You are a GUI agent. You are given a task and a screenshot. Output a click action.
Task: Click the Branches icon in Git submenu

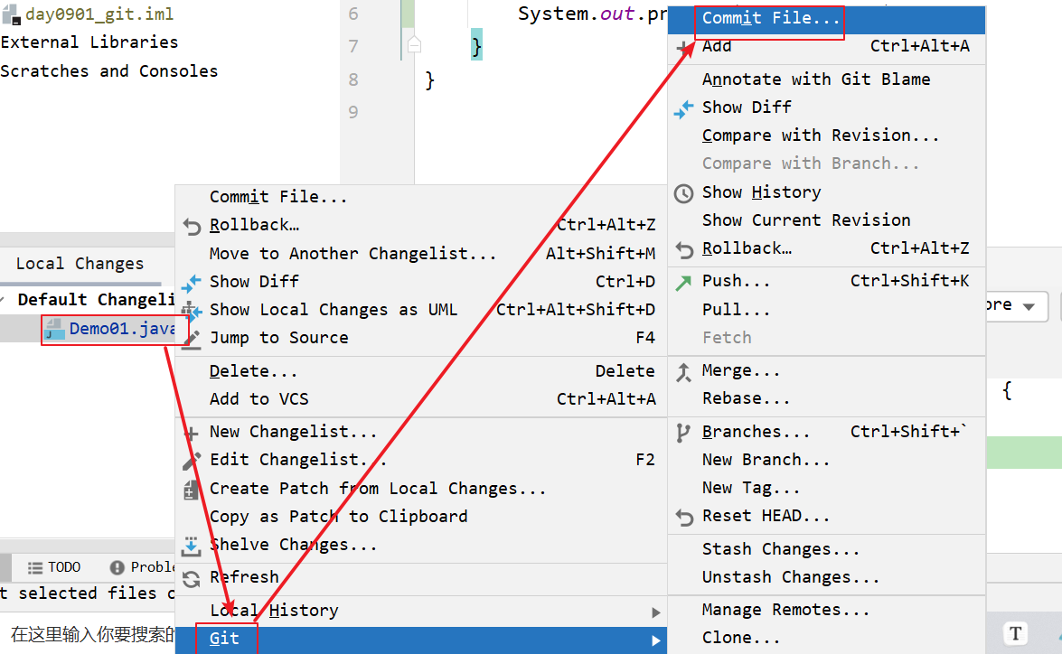click(684, 433)
